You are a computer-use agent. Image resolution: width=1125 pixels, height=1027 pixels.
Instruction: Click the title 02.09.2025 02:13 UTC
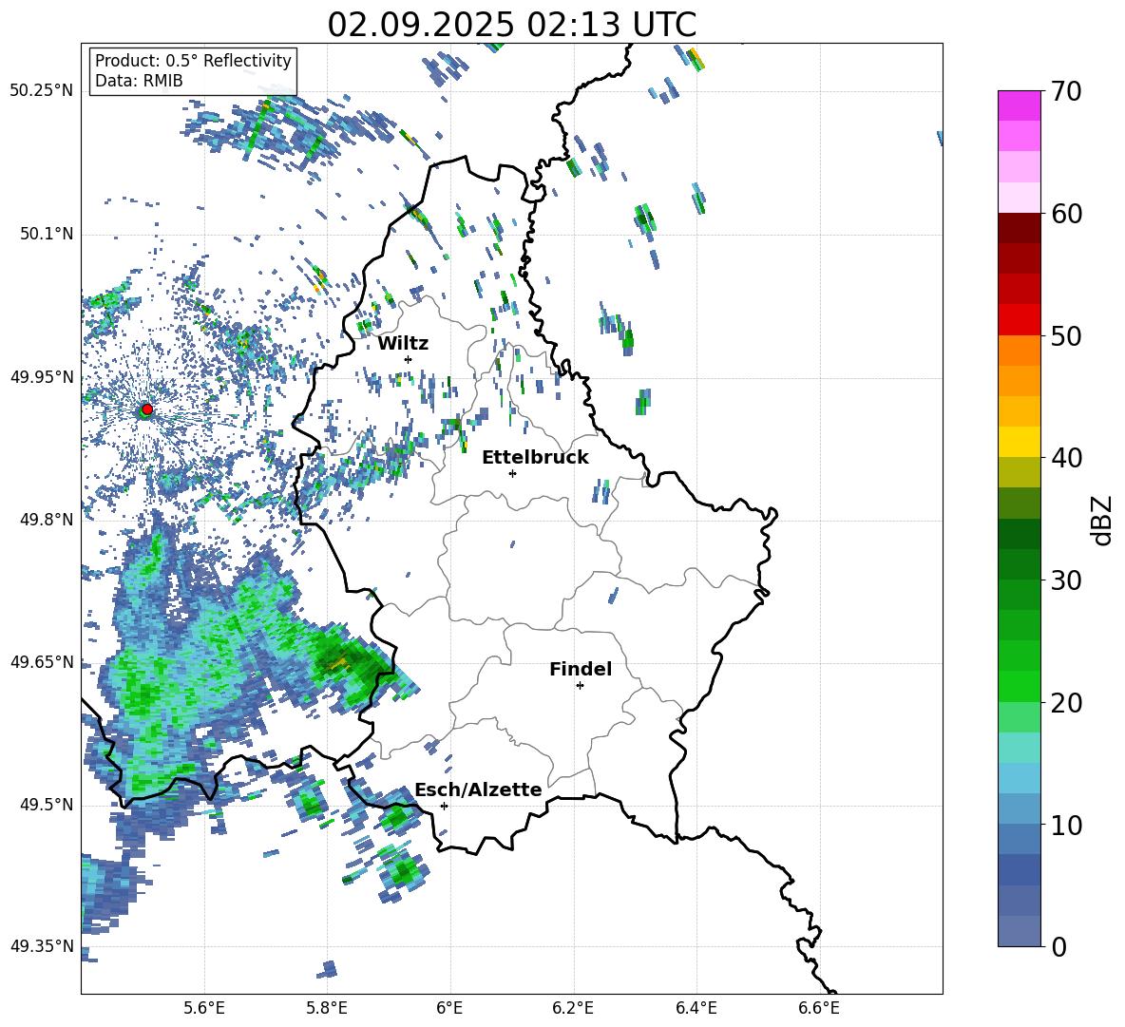pos(511,25)
